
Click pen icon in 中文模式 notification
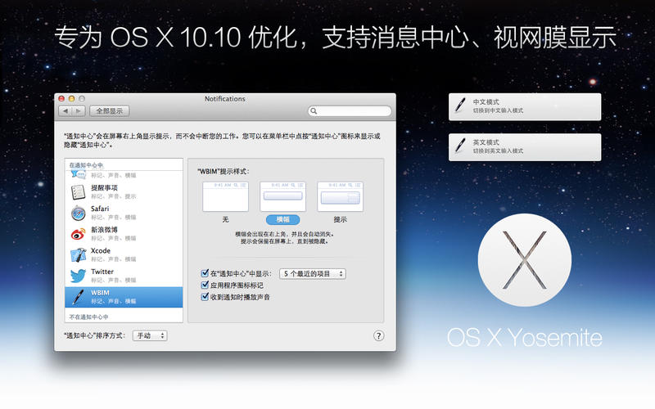tap(460, 106)
